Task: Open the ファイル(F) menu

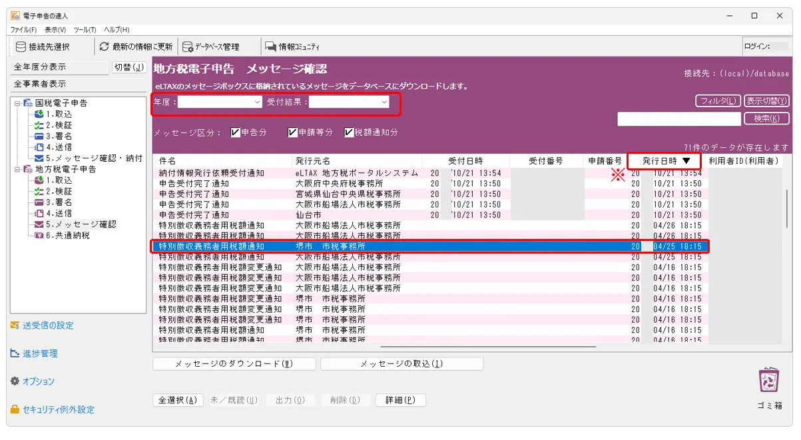Action: (x=23, y=30)
